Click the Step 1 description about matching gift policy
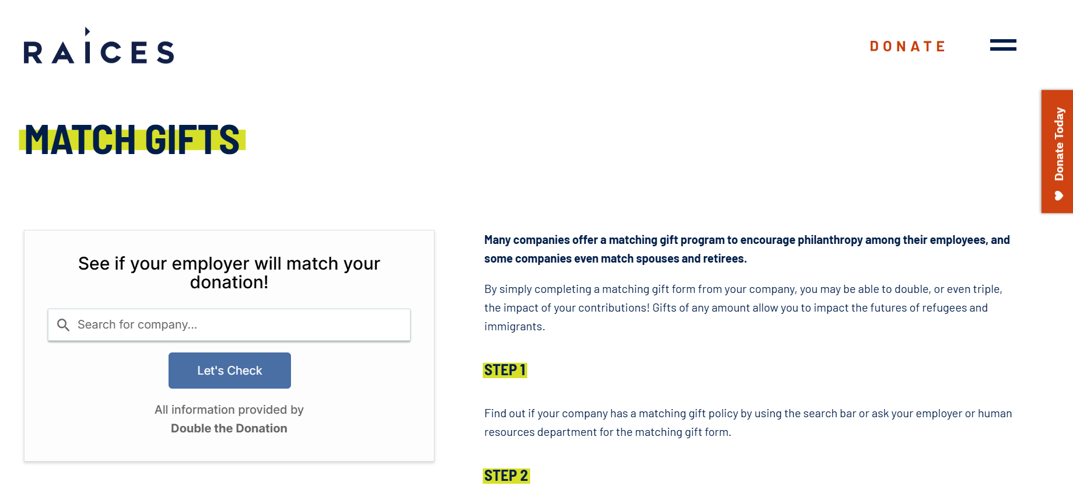 [x=746, y=422]
